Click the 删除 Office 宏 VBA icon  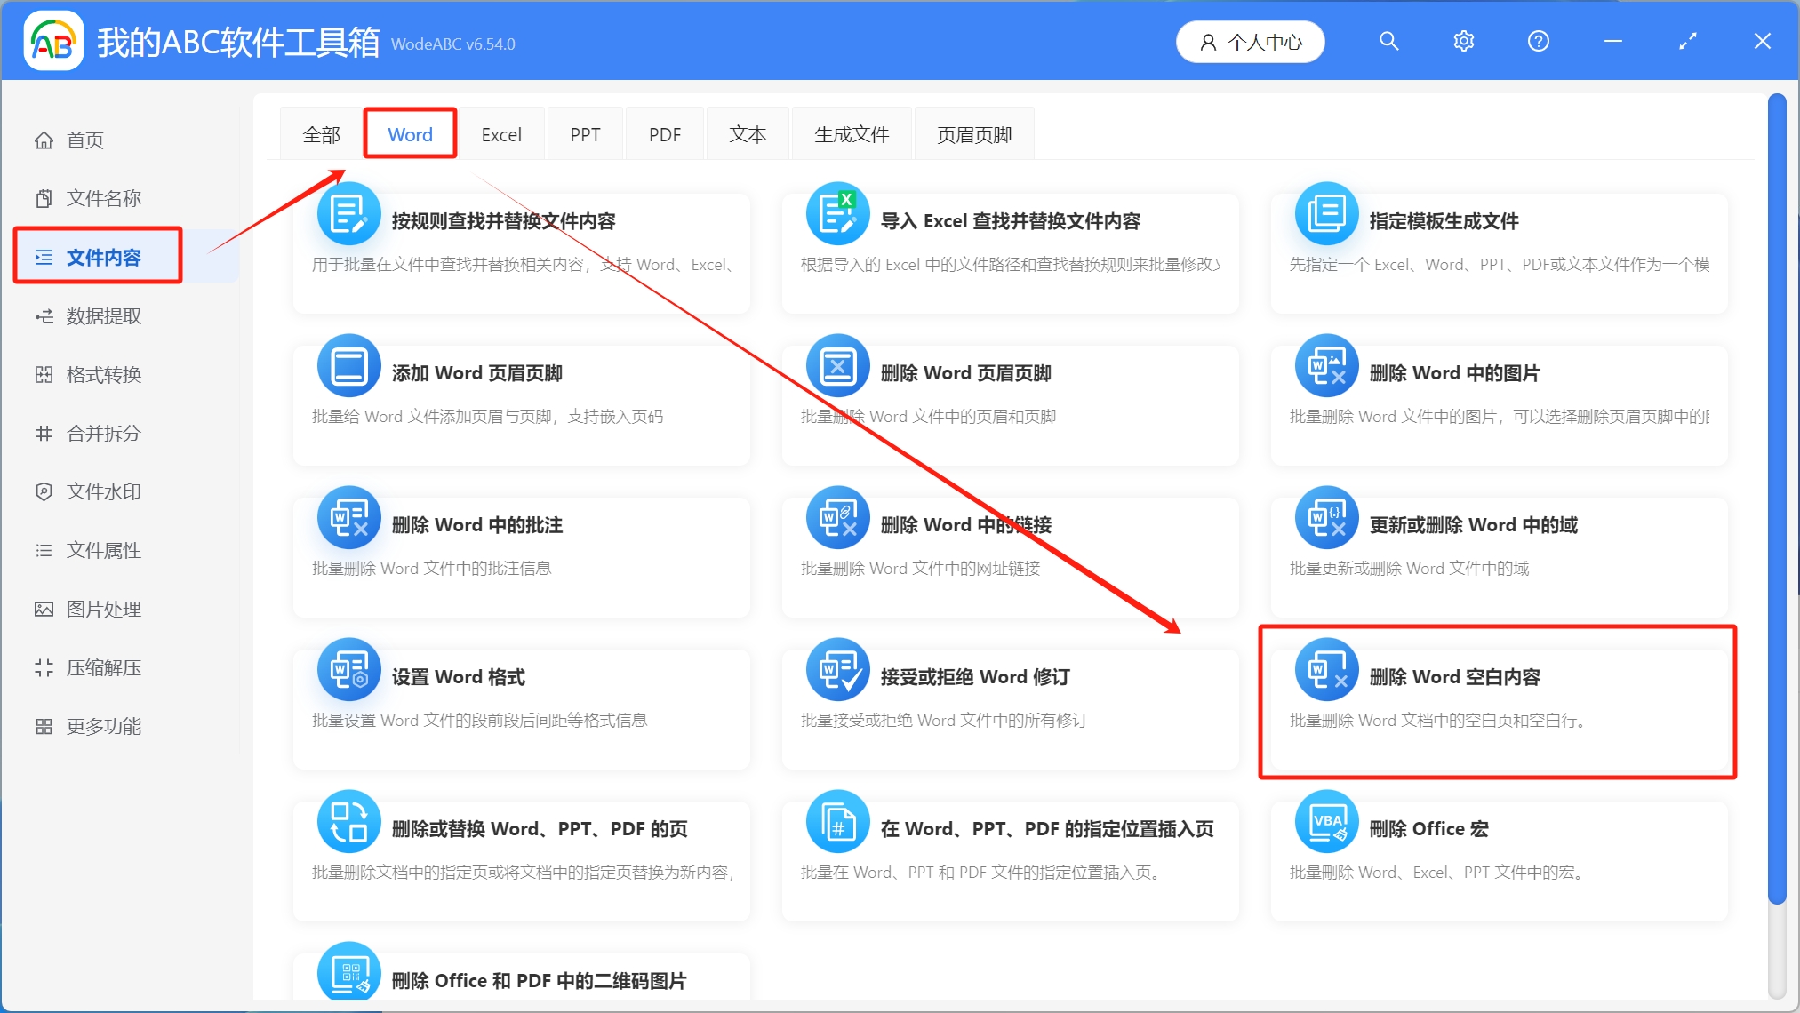pyautogui.click(x=1326, y=821)
